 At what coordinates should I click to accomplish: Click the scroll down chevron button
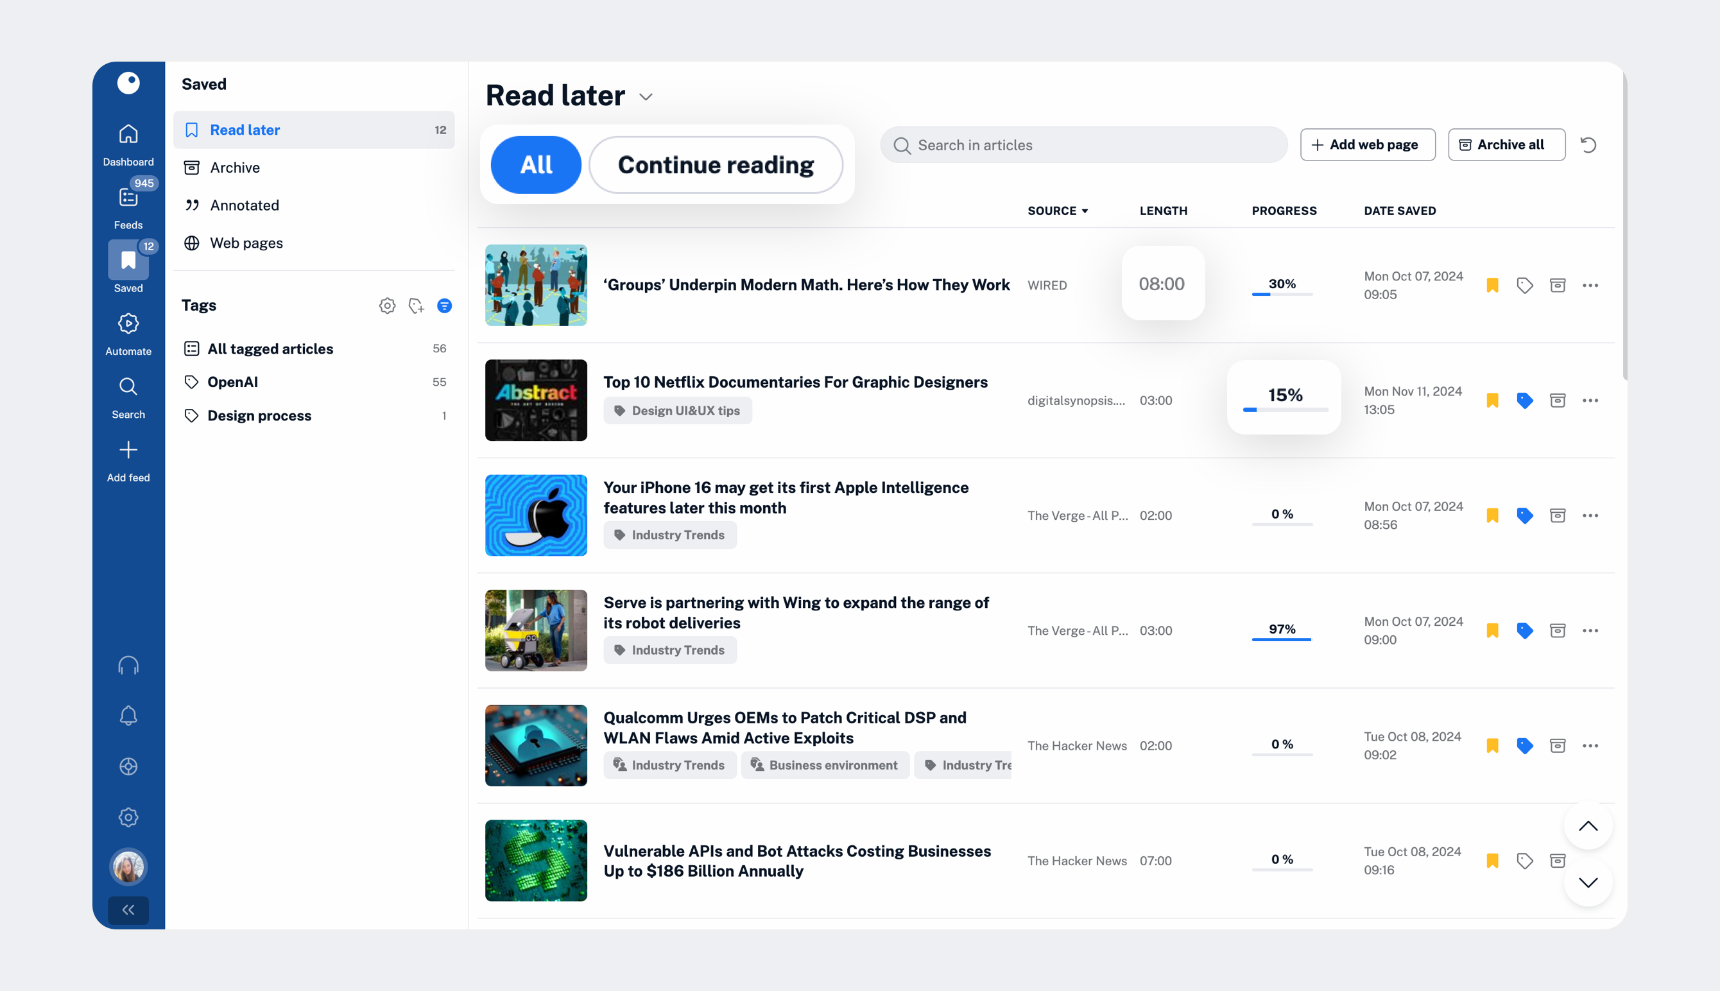[x=1587, y=883]
